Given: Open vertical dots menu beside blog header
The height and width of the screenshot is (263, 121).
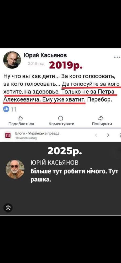Looking at the screenshot, I should (120, 135).
